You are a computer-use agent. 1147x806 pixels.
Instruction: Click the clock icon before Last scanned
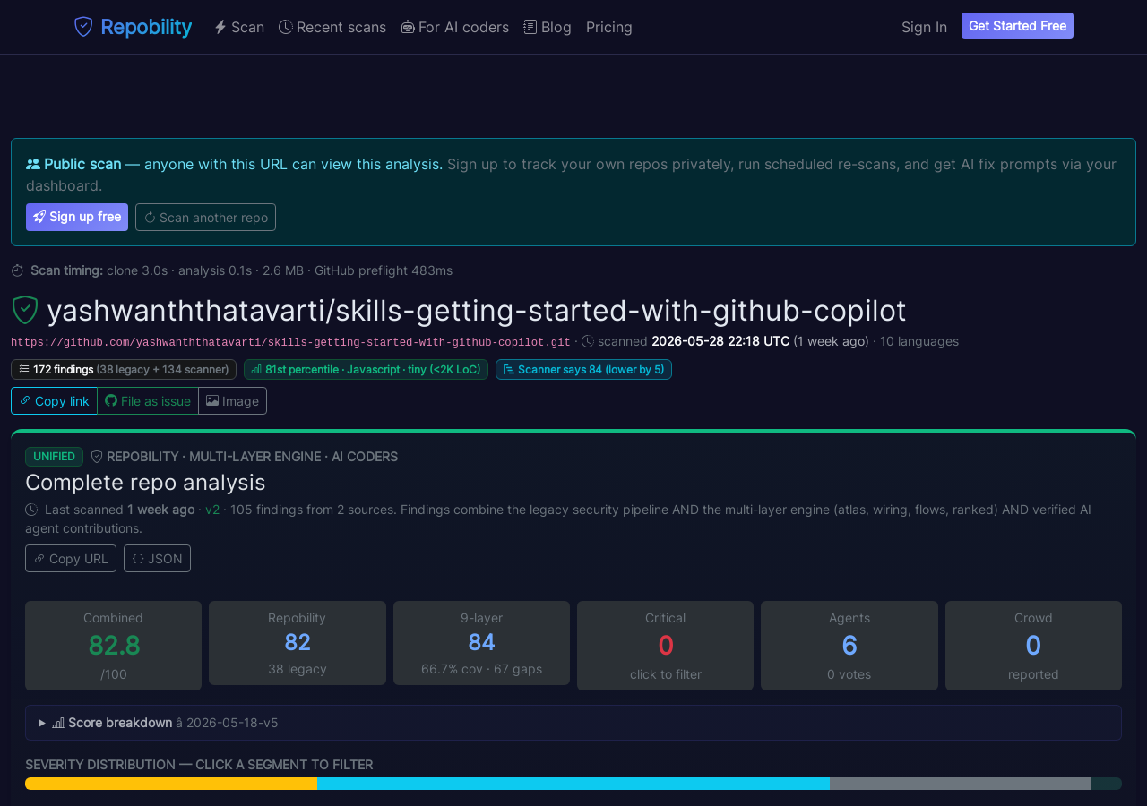31,510
